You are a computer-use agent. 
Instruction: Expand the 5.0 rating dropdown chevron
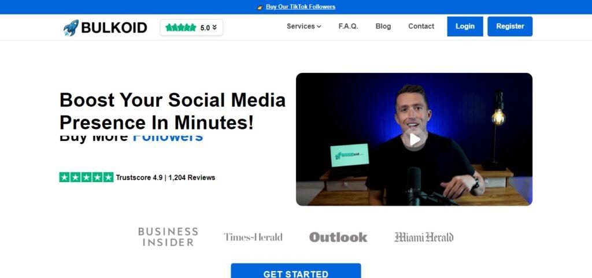coord(214,28)
